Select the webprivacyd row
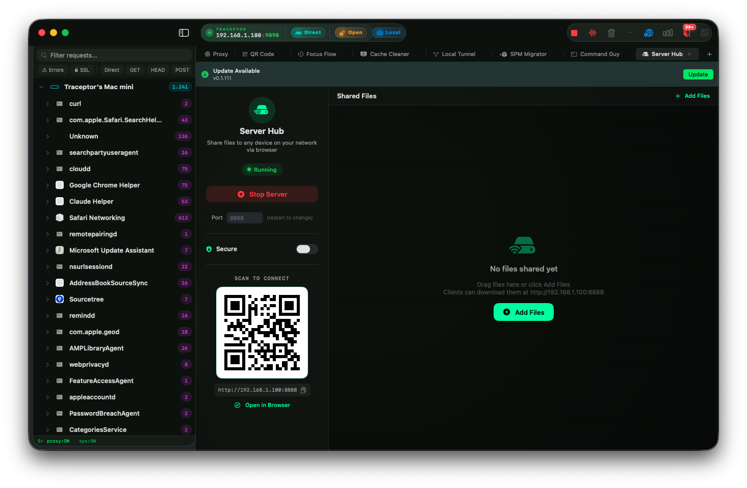747x488 pixels. pos(114,365)
